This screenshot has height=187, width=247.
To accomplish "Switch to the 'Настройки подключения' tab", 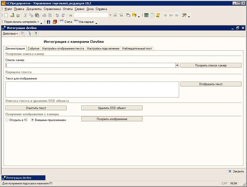I will click(x=103, y=48).
